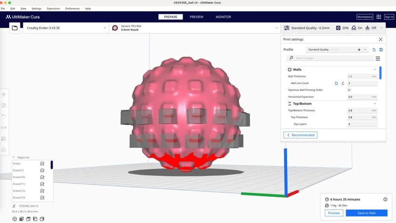Save the profile using the disk icon

pyautogui.click(x=381, y=50)
